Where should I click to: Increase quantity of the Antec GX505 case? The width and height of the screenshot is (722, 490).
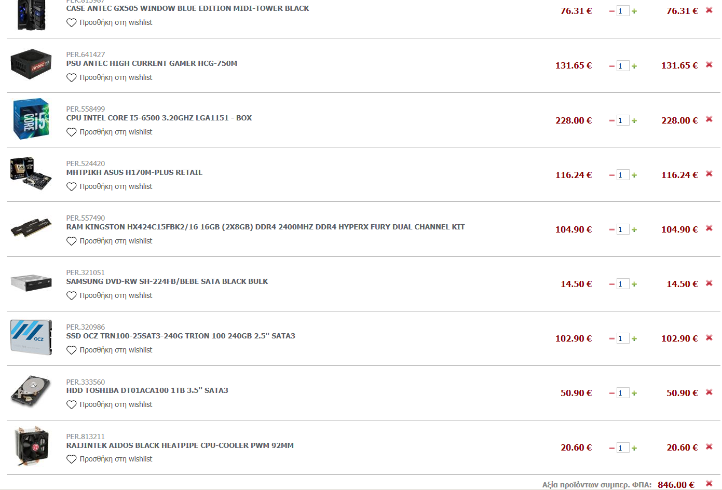pyautogui.click(x=634, y=11)
